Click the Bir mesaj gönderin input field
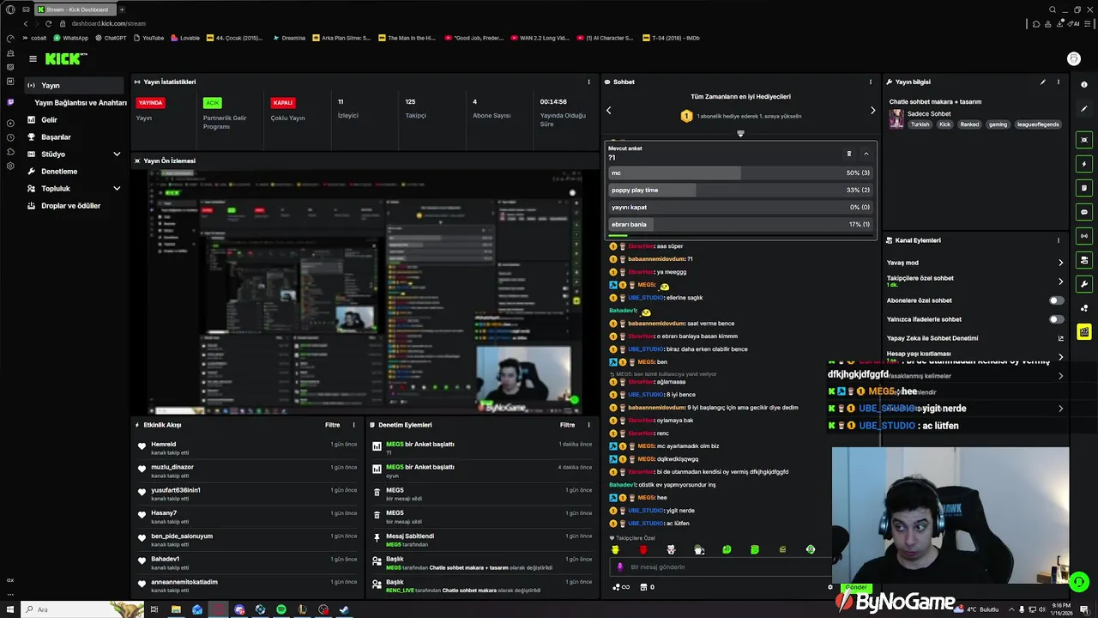This screenshot has width=1098, height=618. [x=721, y=567]
